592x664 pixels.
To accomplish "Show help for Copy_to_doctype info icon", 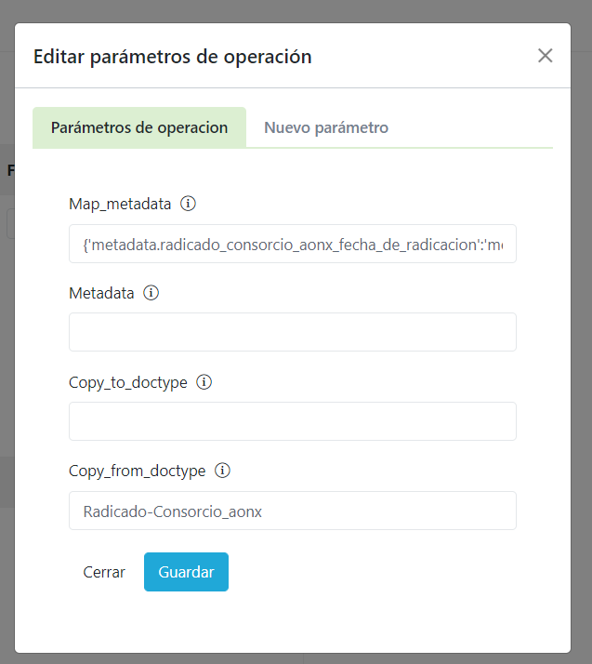I will click(204, 382).
